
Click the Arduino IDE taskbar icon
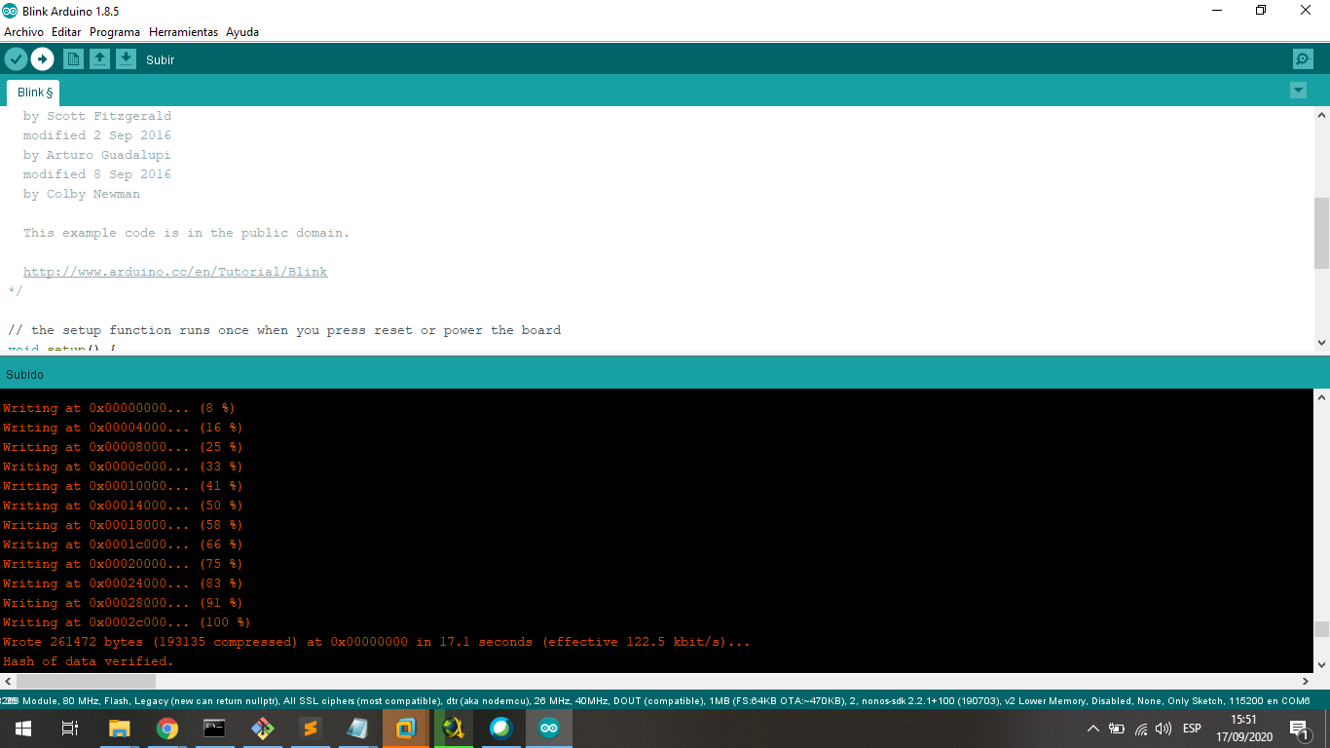[x=549, y=729]
